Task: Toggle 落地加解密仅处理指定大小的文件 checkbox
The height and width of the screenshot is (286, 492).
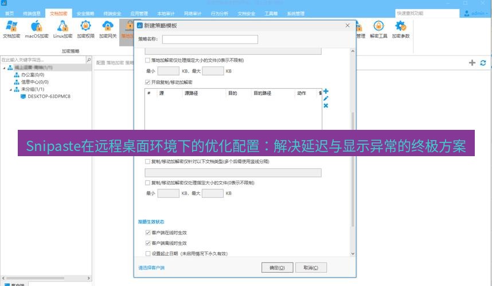Action: pyautogui.click(x=147, y=60)
